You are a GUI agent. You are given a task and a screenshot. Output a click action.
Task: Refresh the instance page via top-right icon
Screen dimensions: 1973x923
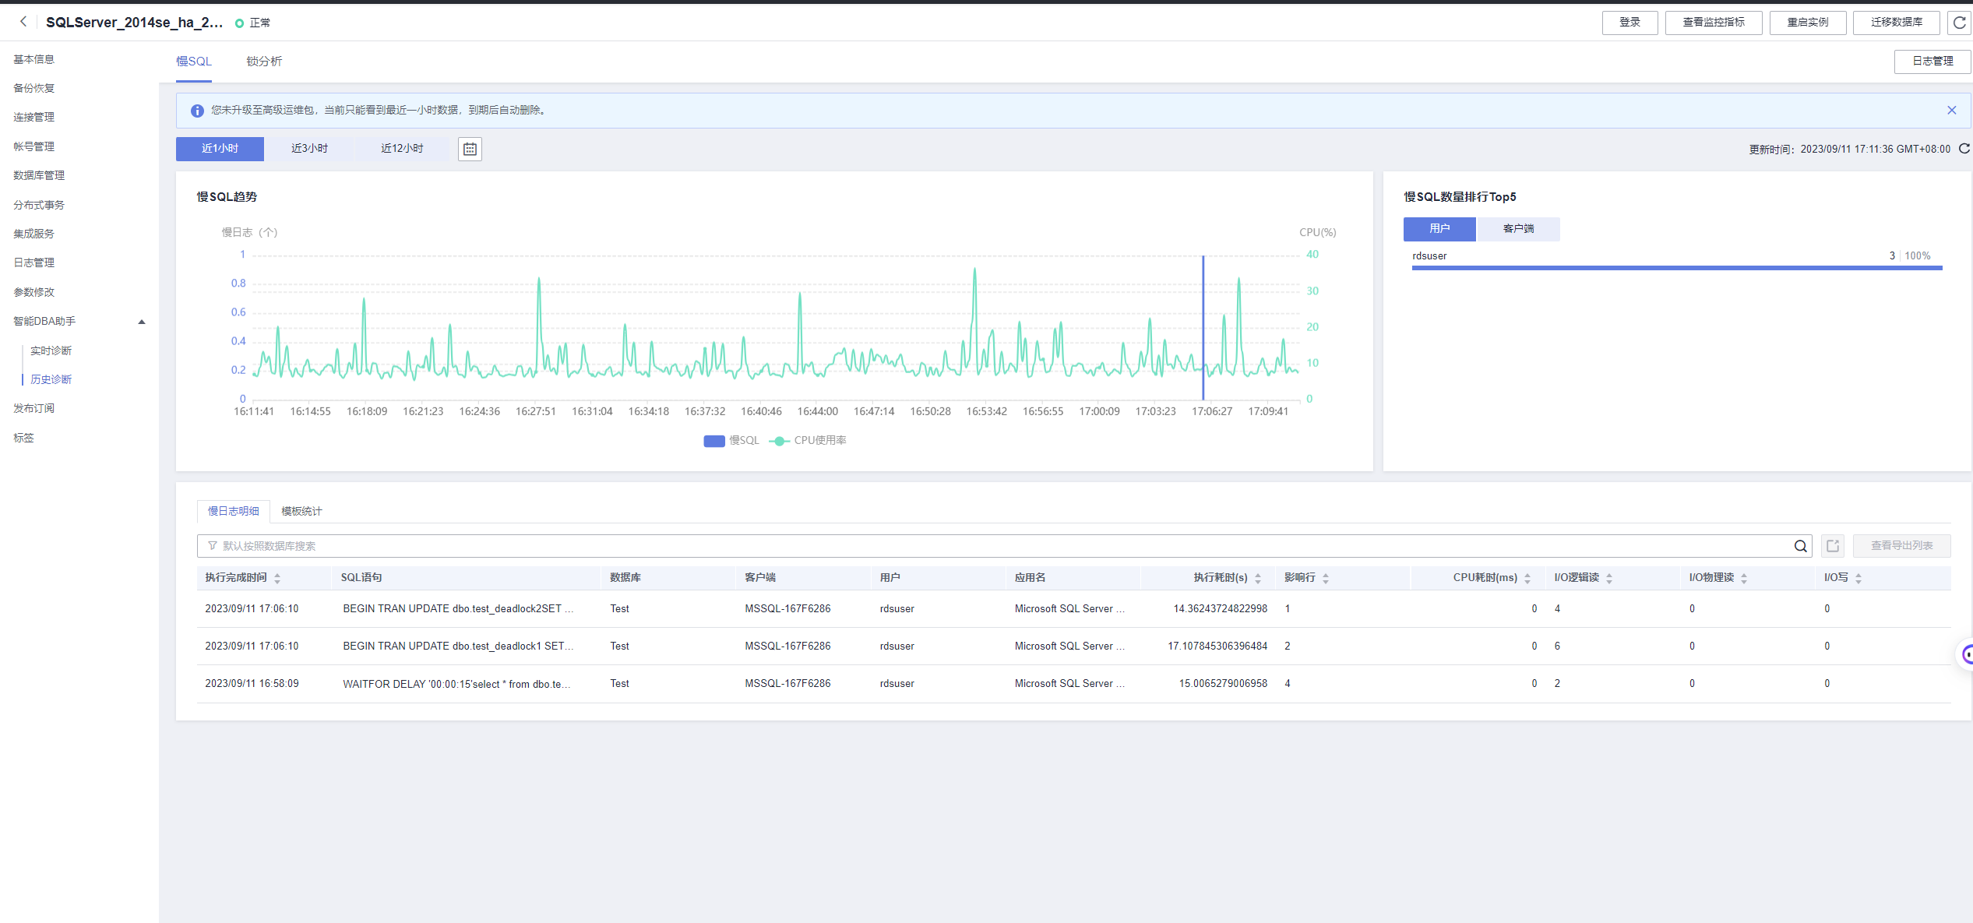point(1960,23)
